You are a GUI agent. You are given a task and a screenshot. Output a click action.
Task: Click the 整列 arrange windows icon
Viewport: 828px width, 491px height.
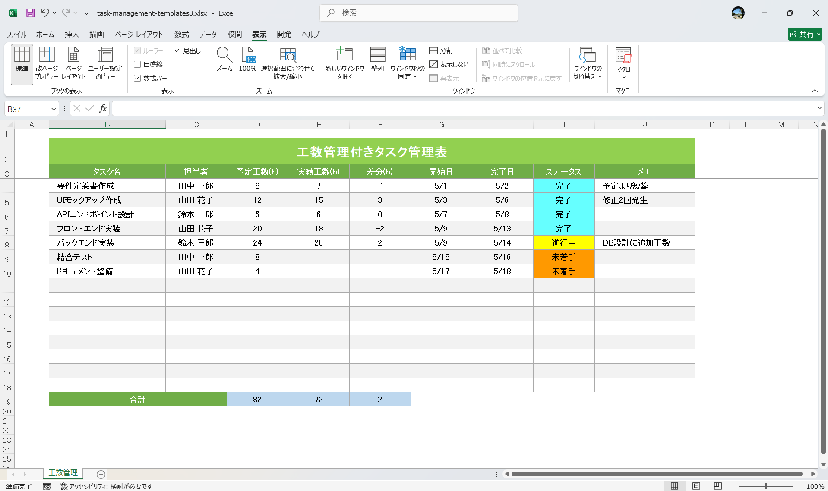pyautogui.click(x=378, y=60)
